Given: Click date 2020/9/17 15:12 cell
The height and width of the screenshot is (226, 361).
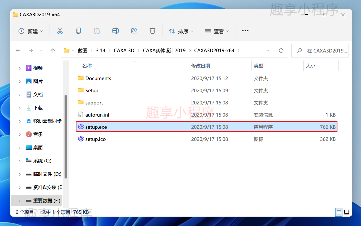Looking at the screenshot, I should point(209,78).
